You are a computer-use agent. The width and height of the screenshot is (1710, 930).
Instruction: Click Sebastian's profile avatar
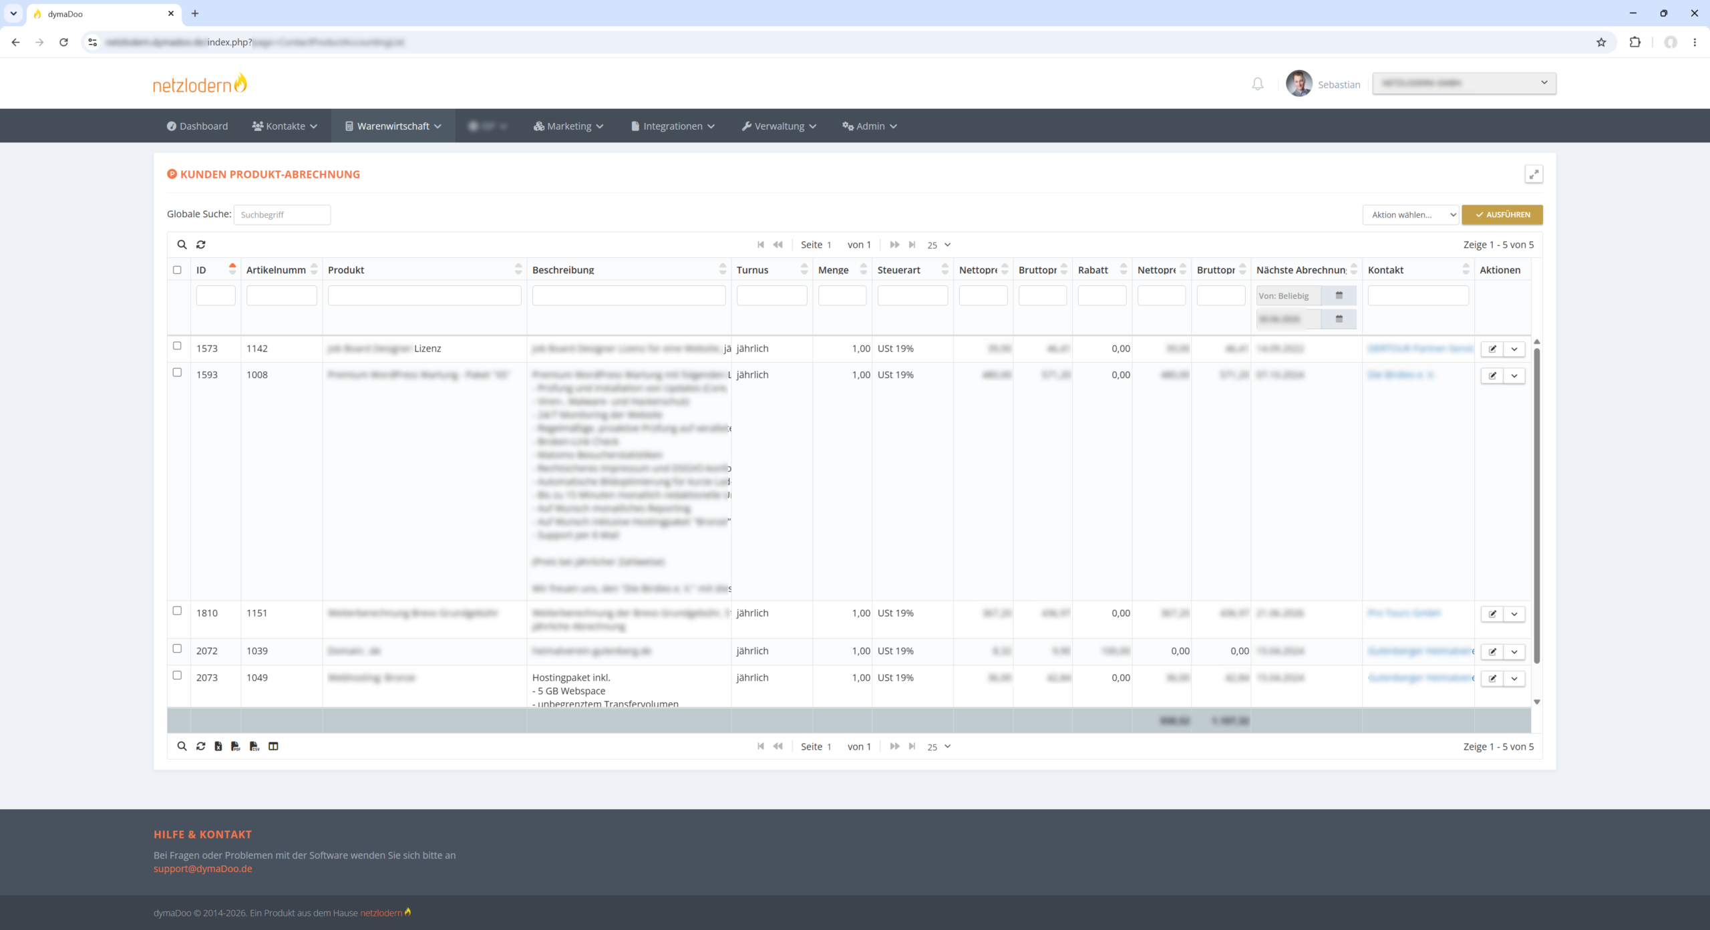(1299, 84)
